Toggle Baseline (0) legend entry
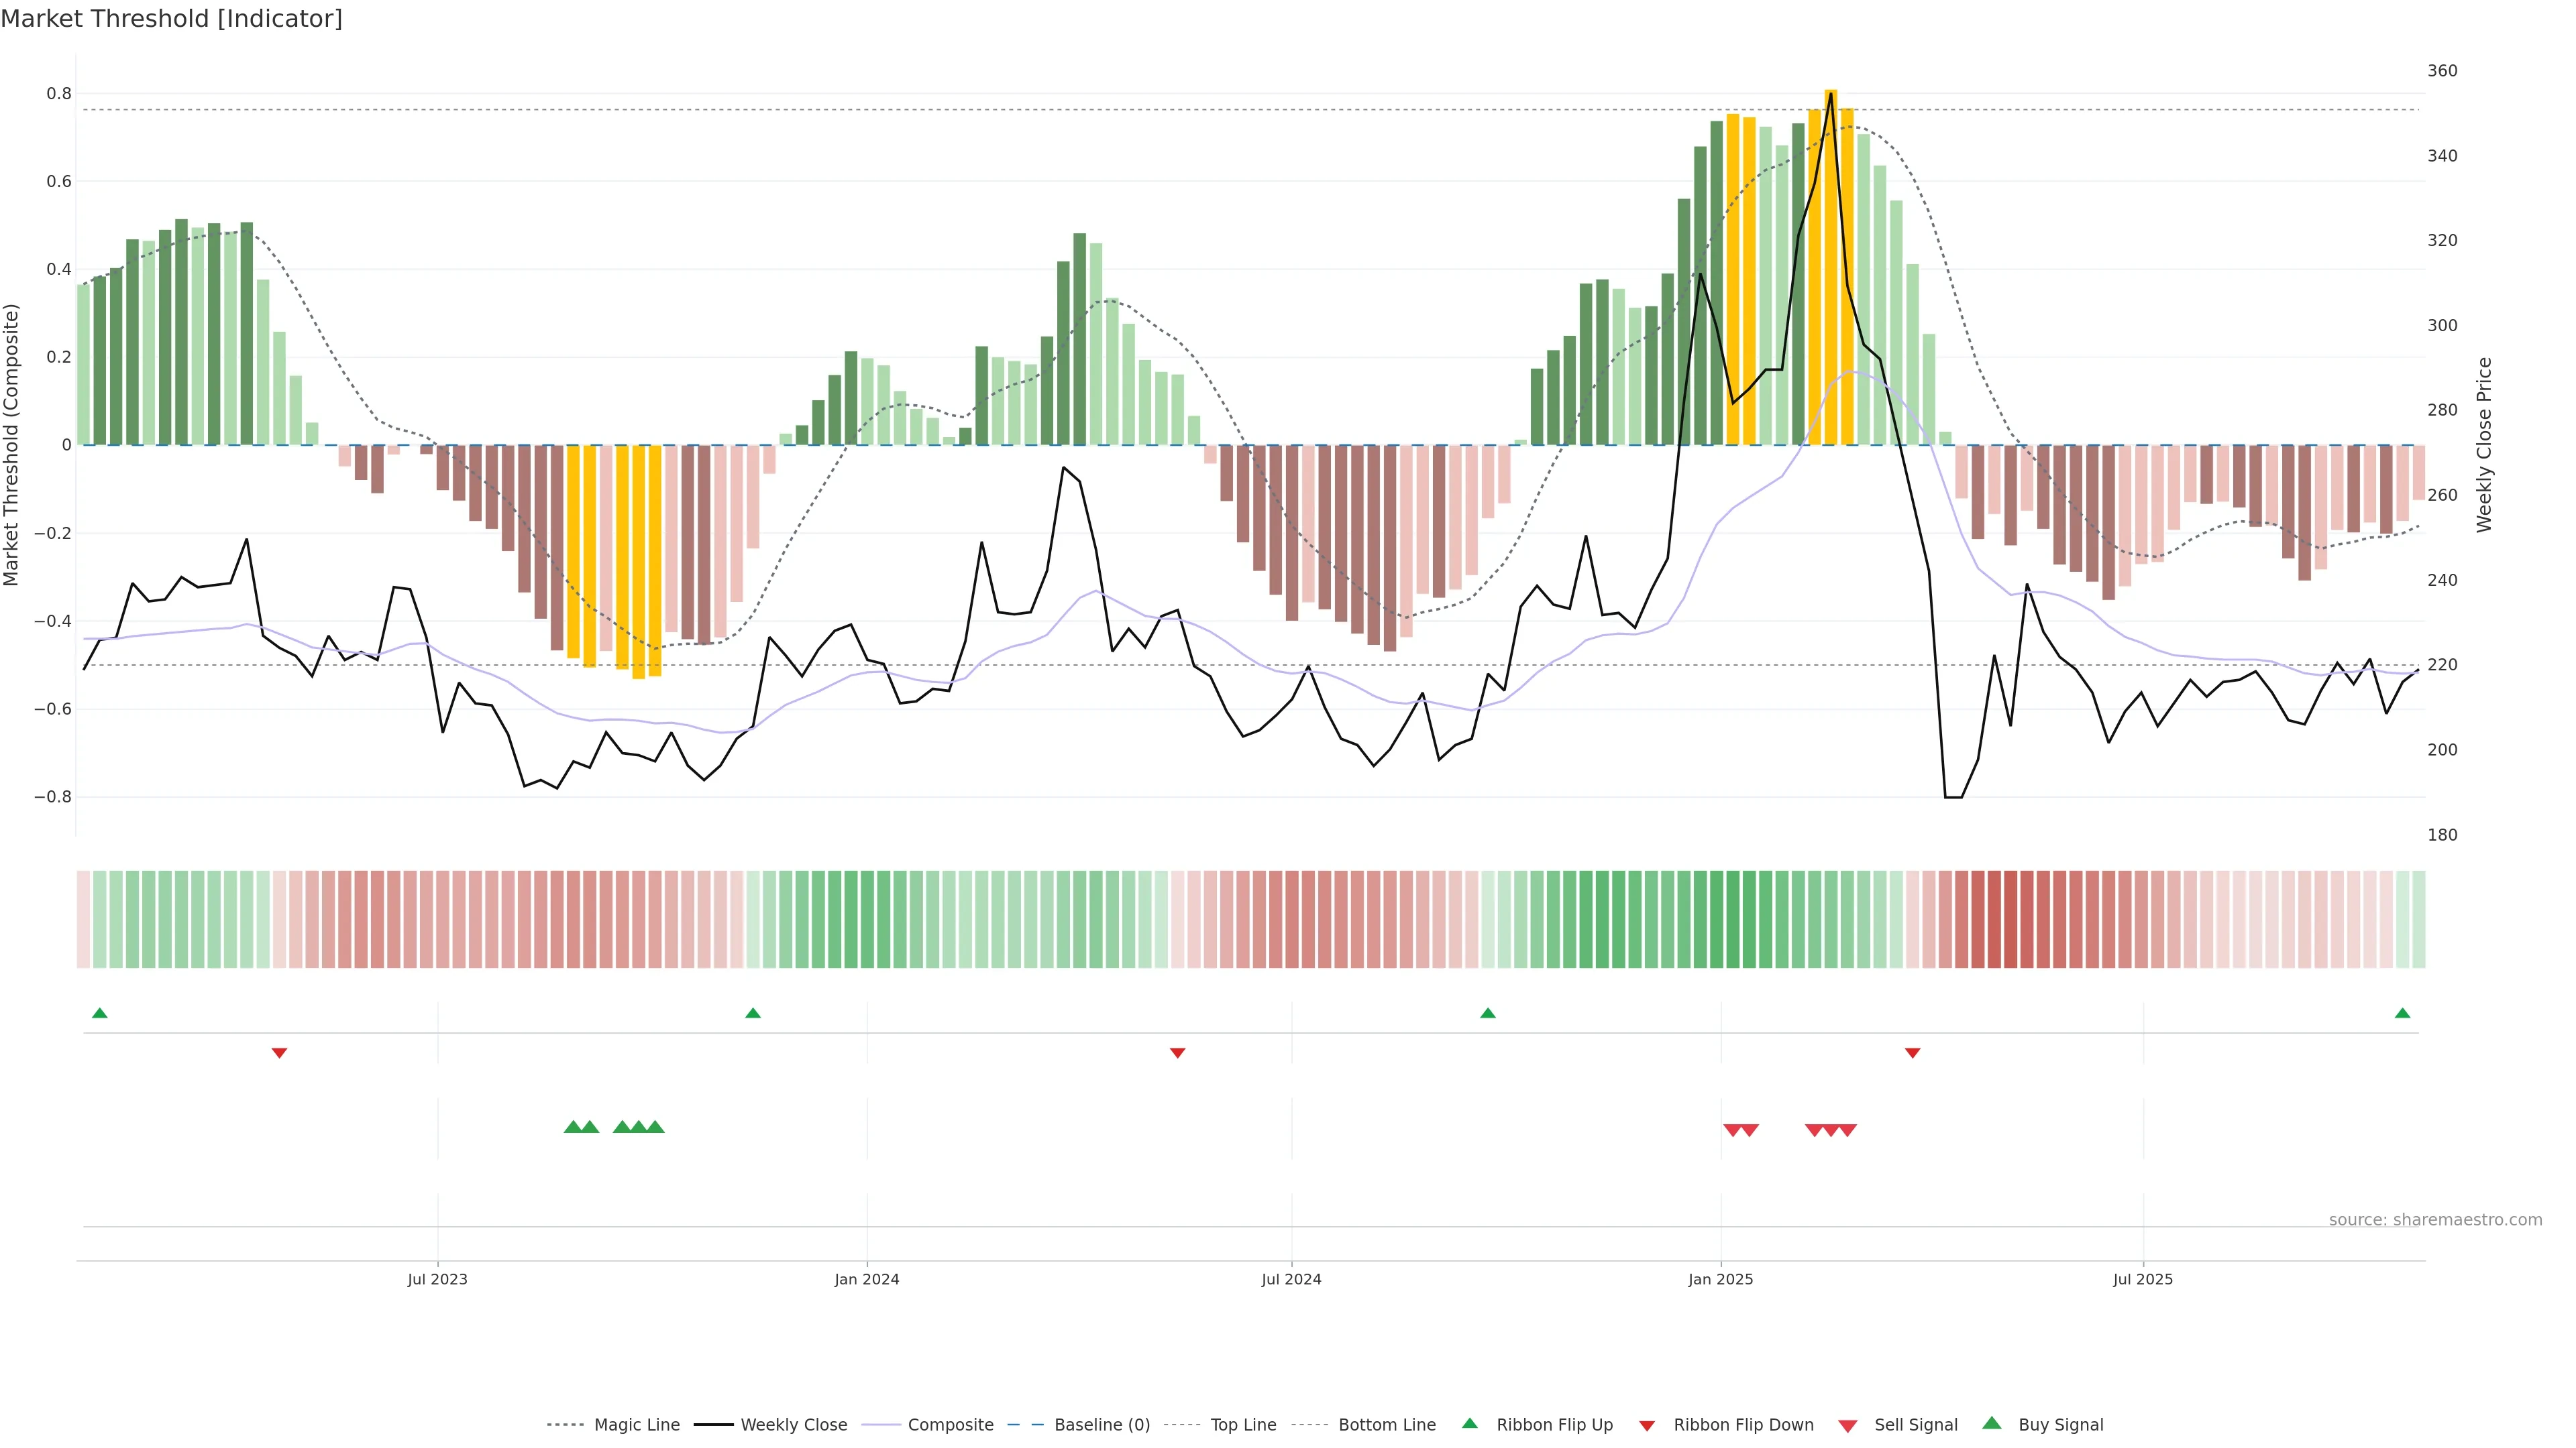Viewport: 2576px width, 1448px height. pyautogui.click(x=1101, y=1425)
